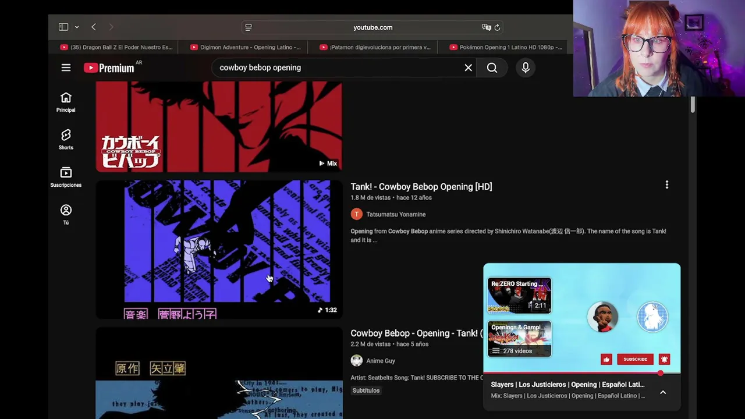
Task: Click the translate icon in address bar
Action: (x=486, y=27)
